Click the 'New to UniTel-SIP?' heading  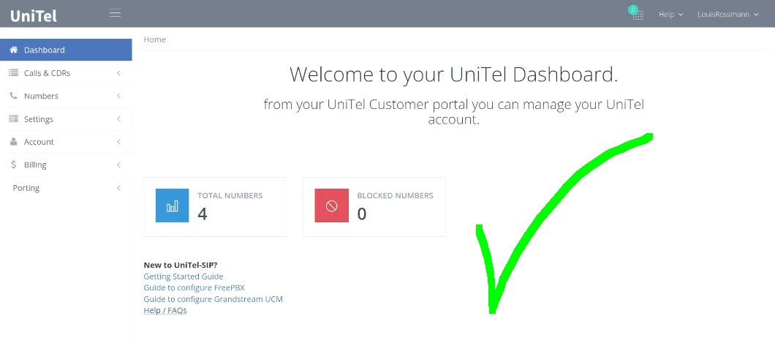pos(181,265)
